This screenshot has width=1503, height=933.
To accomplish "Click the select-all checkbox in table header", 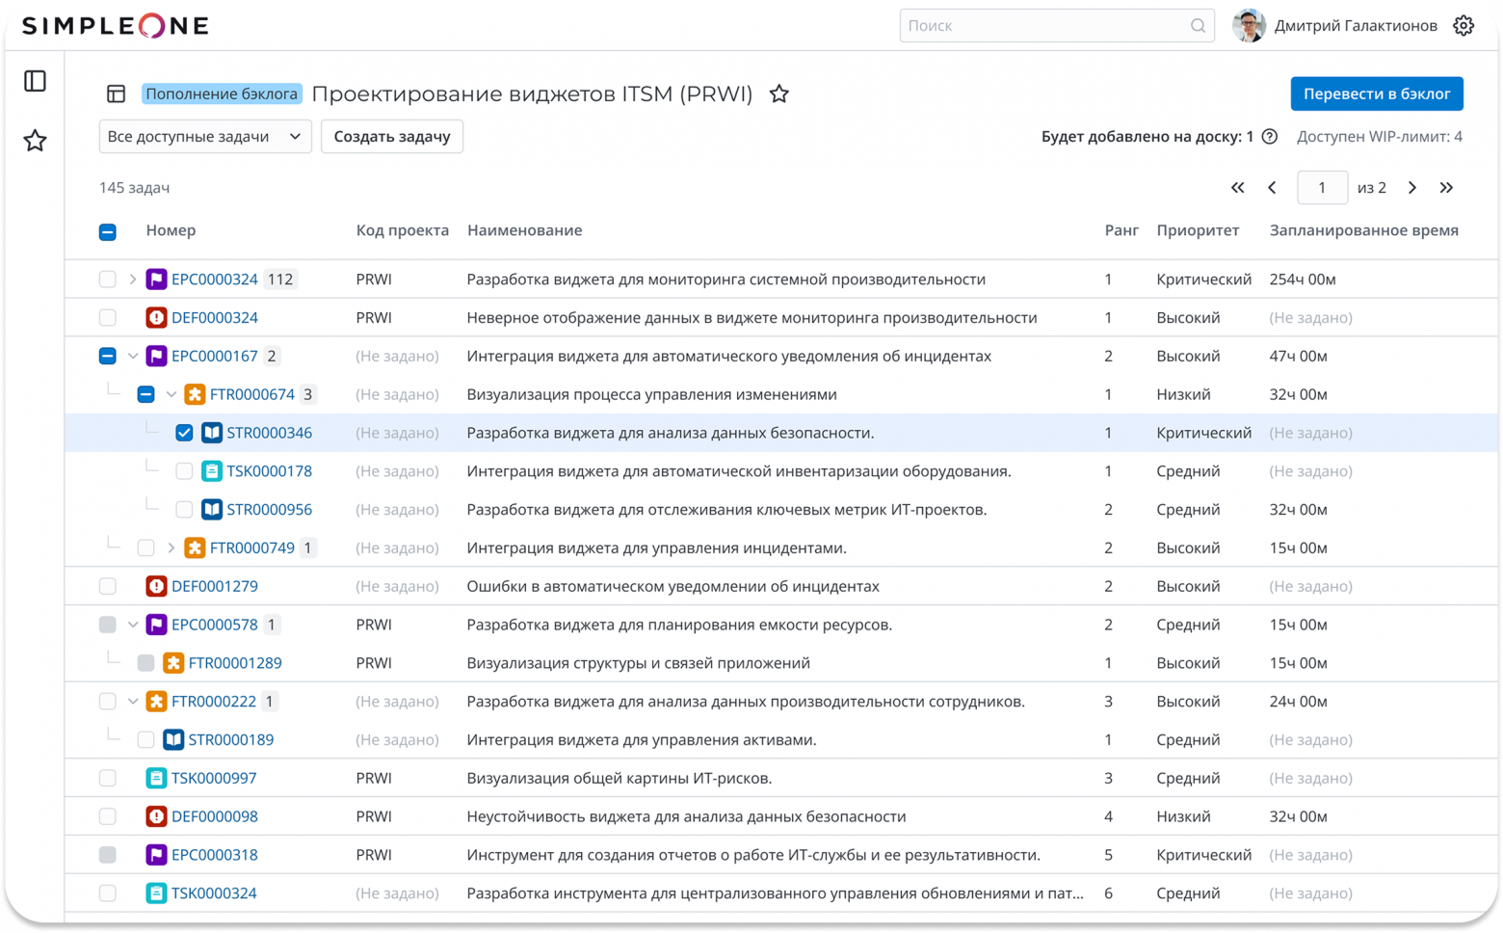I will (x=107, y=231).
